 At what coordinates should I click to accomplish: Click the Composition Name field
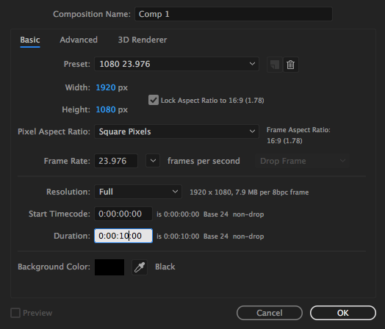click(234, 14)
